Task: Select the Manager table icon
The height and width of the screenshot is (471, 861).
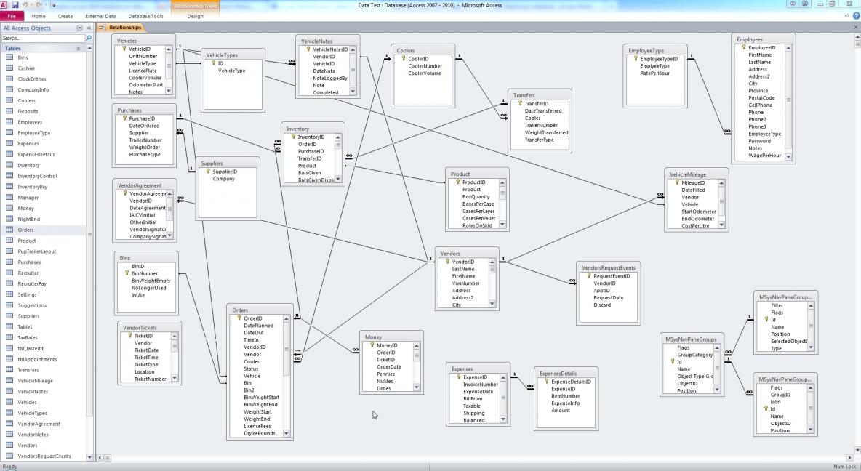Action: pos(9,197)
